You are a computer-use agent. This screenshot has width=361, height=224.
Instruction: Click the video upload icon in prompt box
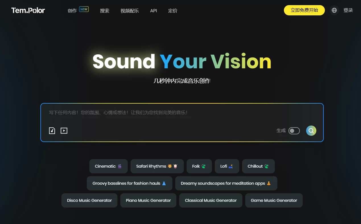pos(64,131)
